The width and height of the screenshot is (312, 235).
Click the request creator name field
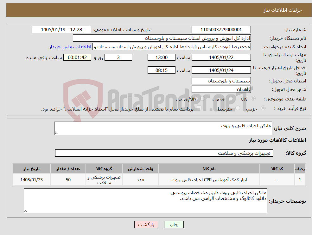(x=171, y=47)
